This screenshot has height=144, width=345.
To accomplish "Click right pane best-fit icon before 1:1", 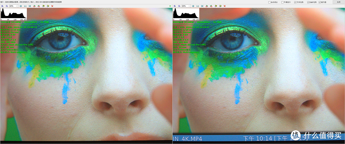I will (193, 6).
